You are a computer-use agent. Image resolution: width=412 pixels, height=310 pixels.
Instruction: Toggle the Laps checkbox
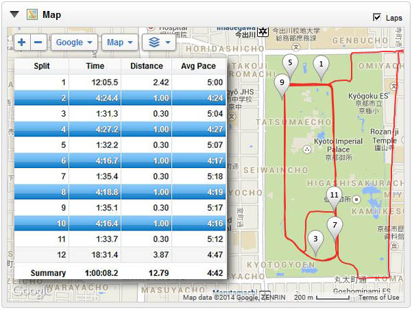pos(377,18)
